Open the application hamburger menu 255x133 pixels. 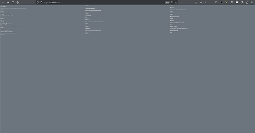point(252,3)
